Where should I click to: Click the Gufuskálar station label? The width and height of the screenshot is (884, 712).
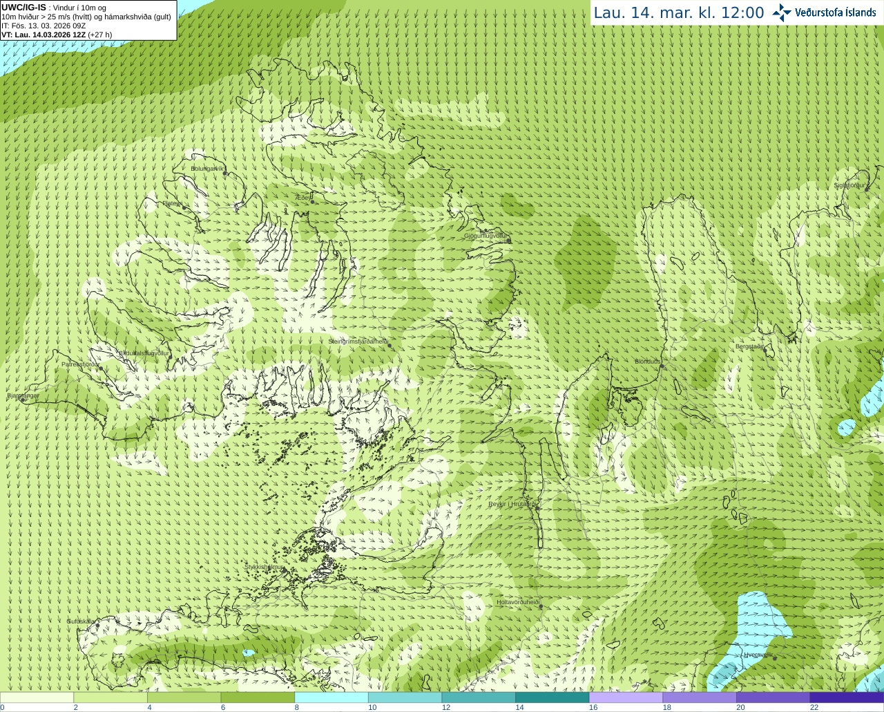click(x=80, y=621)
